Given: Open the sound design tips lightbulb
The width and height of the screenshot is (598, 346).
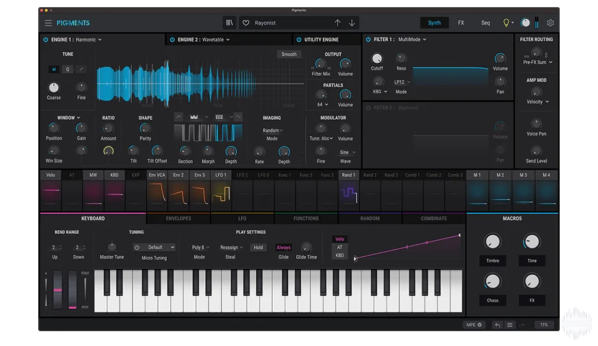Looking at the screenshot, I should [x=506, y=23].
